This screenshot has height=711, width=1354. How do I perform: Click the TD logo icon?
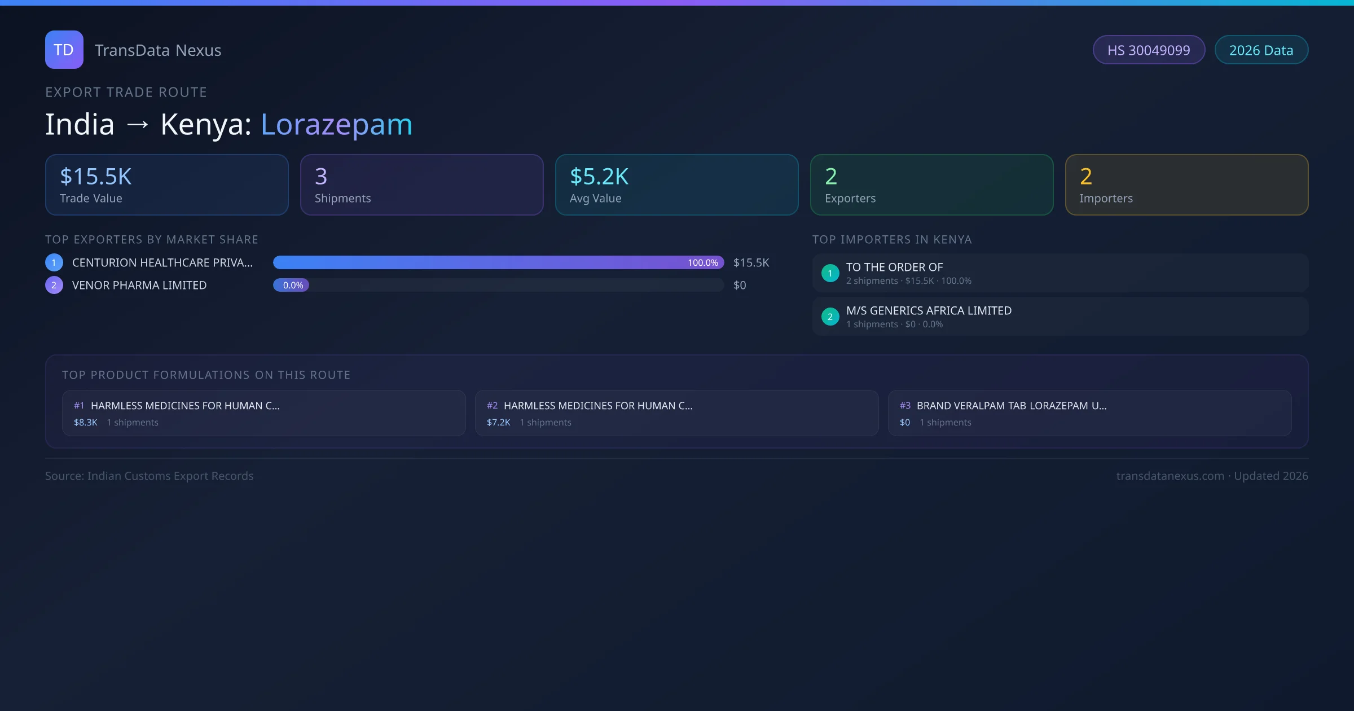click(x=64, y=50)
